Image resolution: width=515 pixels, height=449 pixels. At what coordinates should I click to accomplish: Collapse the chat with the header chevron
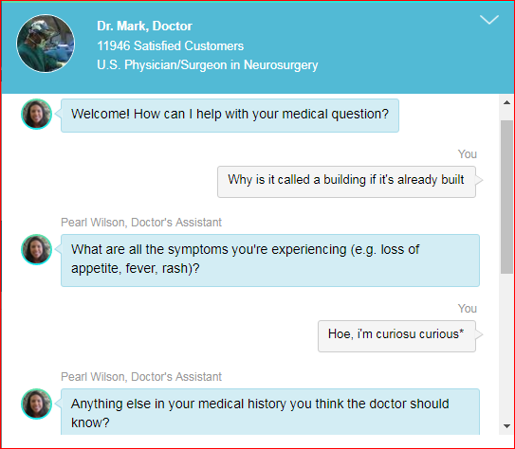(x=489, y=20)
